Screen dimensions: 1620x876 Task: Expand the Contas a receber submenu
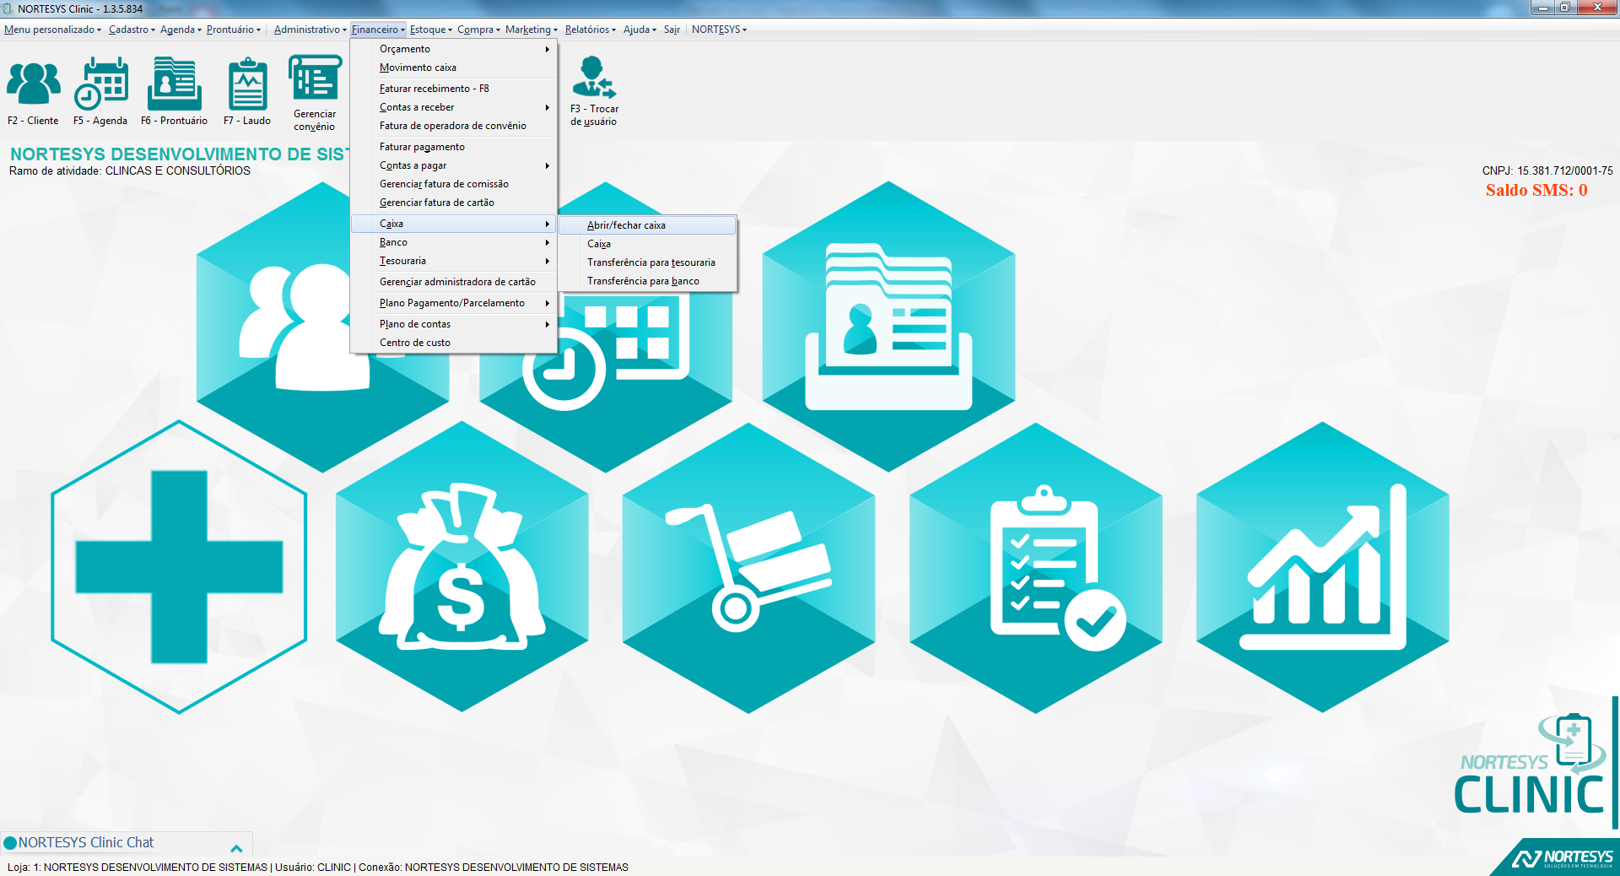click(x=454, y=107)
